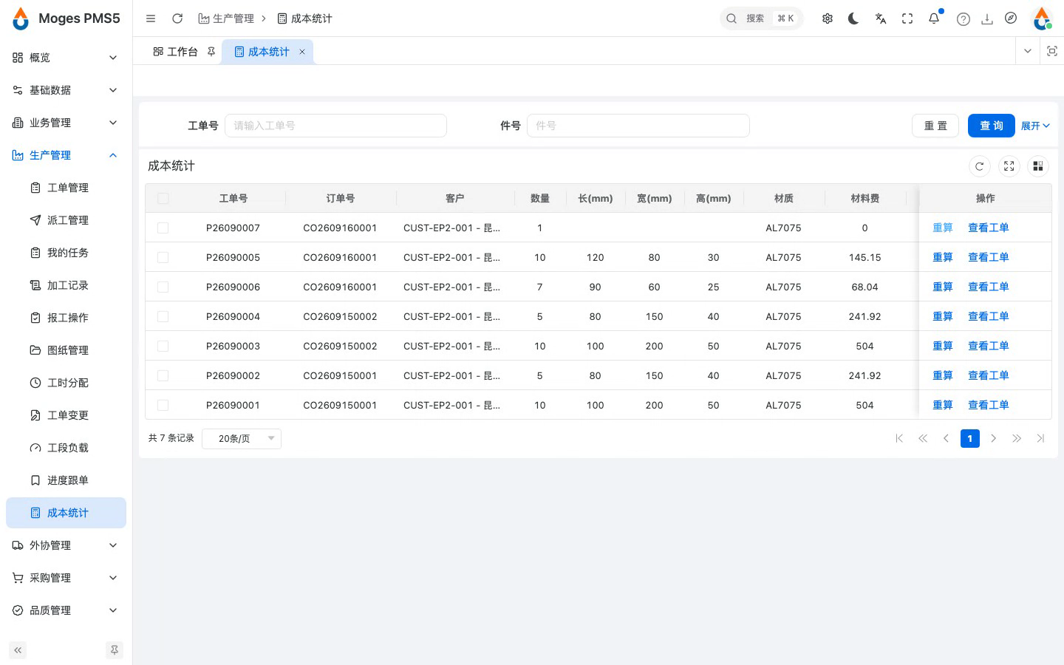1064x665 pixels.
Task: Expand the 基础数据 sidebar menu
Action: tap(66, 90)
